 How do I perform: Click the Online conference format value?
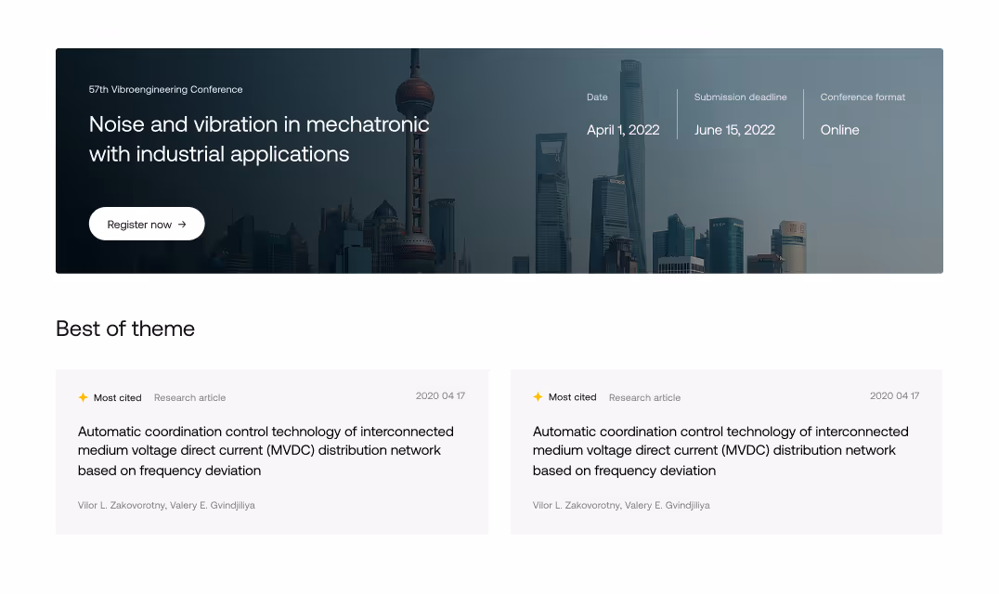839,130
